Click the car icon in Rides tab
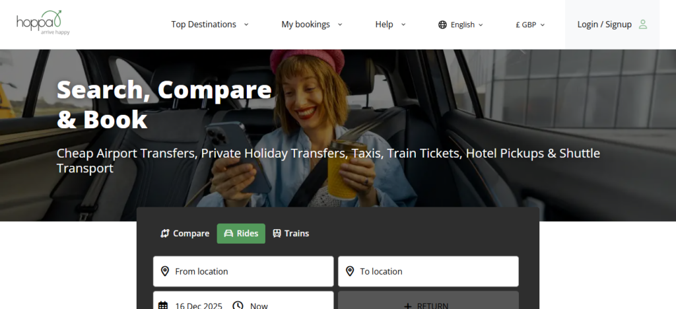The image size is (676, 309). 228,234
